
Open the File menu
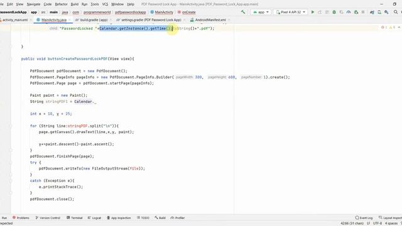(1, 4)
